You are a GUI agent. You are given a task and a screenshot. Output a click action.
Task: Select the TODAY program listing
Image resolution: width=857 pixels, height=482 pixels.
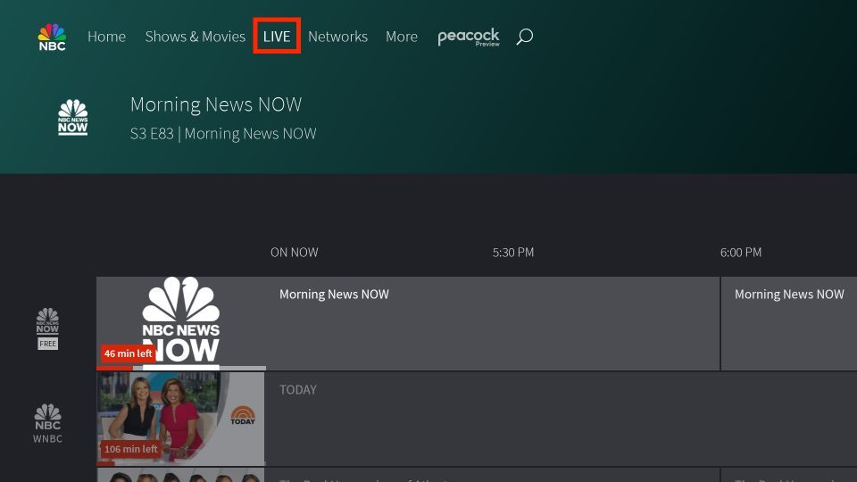[x=561, y=420]
